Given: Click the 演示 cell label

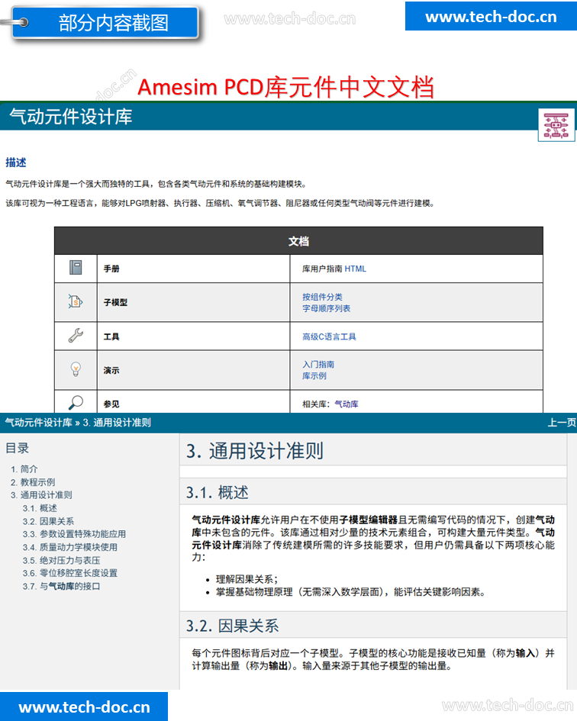Looking at the screenshot, I should tap(111, 370).
